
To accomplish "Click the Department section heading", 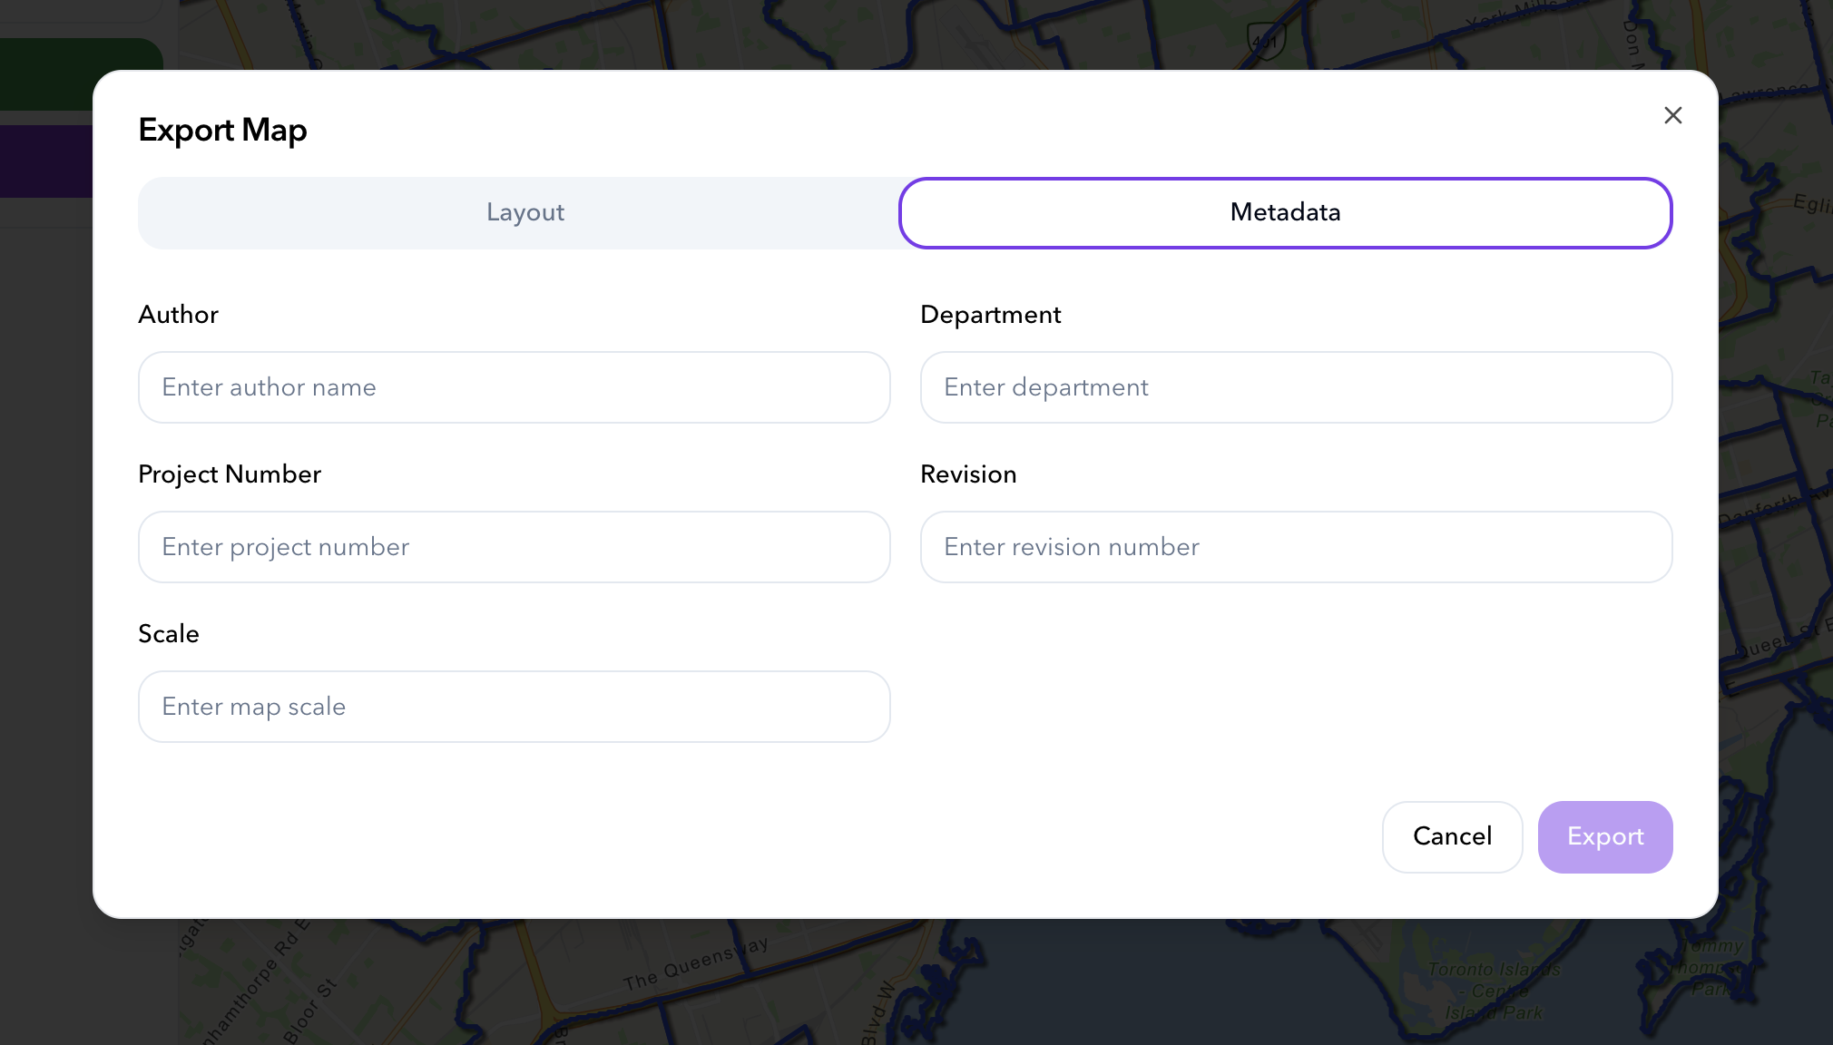I will click(x=990, y=315).
